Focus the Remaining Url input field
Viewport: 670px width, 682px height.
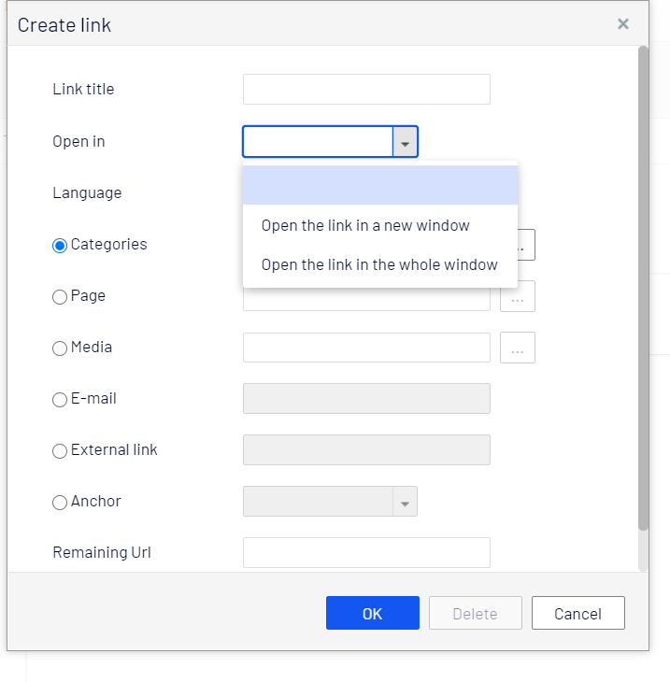tap(366, 552)
